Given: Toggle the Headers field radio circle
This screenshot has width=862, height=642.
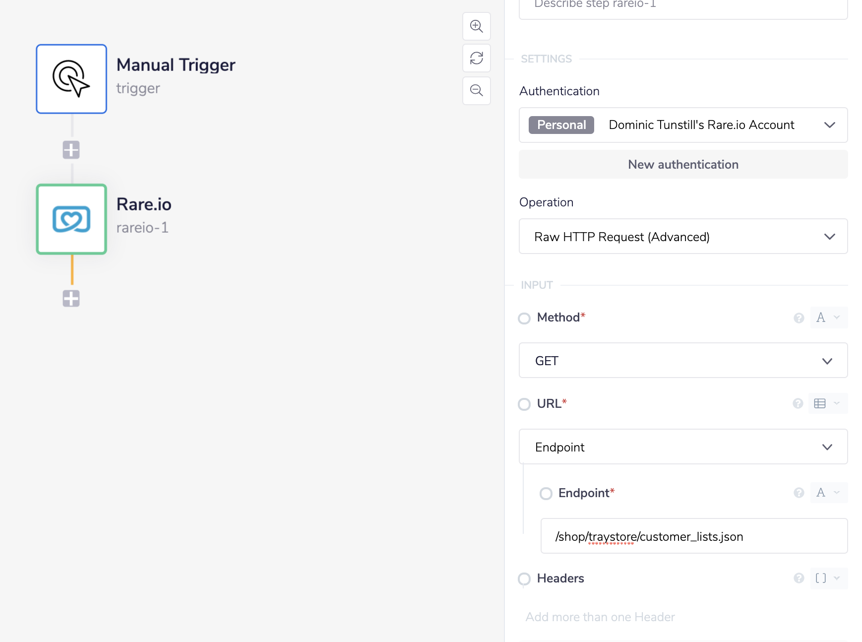Looking at the screenshot, I should point(524,579).
